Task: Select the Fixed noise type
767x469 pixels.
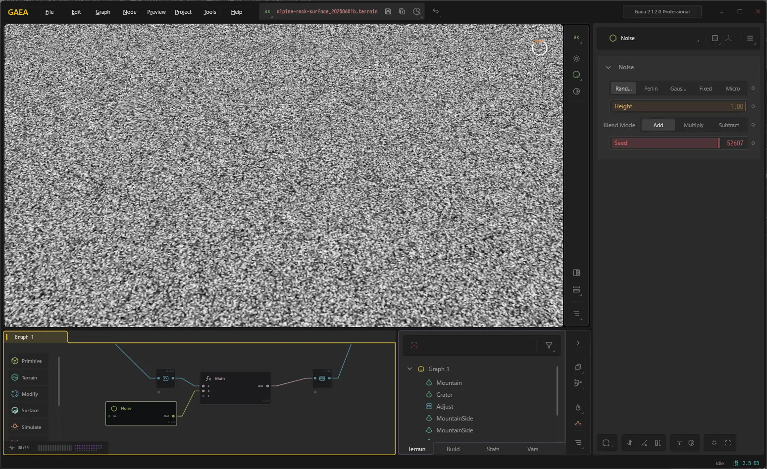Action: 705,89
